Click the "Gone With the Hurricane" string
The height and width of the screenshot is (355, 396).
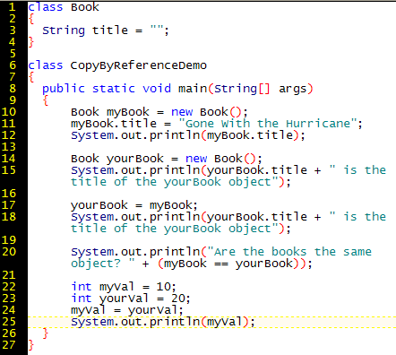(268, 124)
